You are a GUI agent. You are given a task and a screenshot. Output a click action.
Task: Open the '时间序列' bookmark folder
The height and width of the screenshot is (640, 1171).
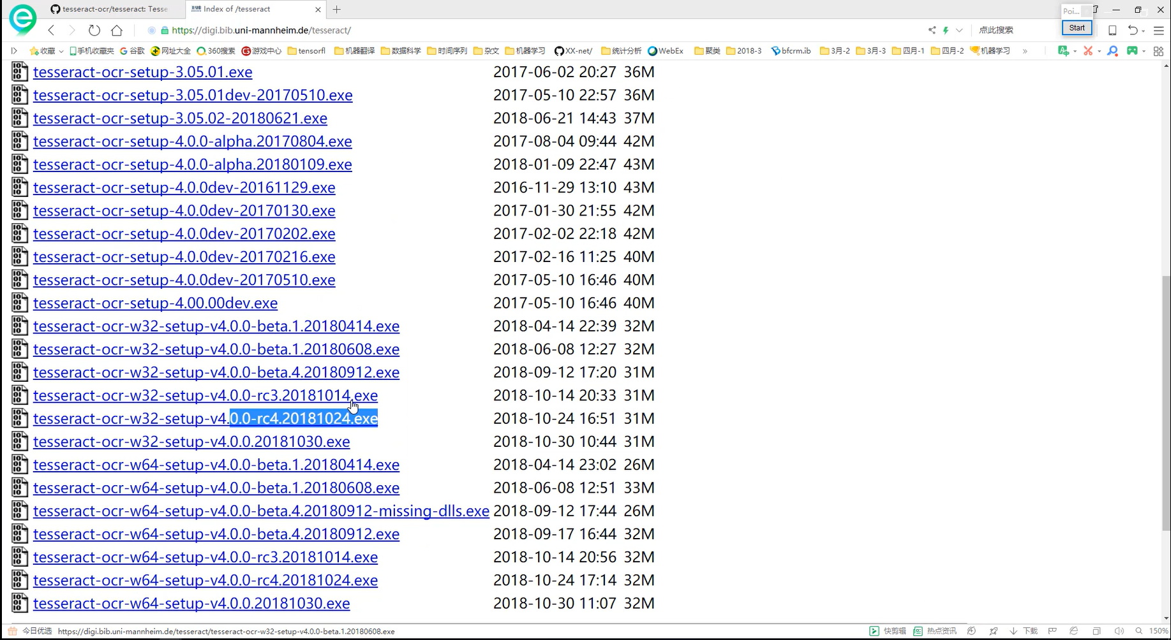[447, 50]
